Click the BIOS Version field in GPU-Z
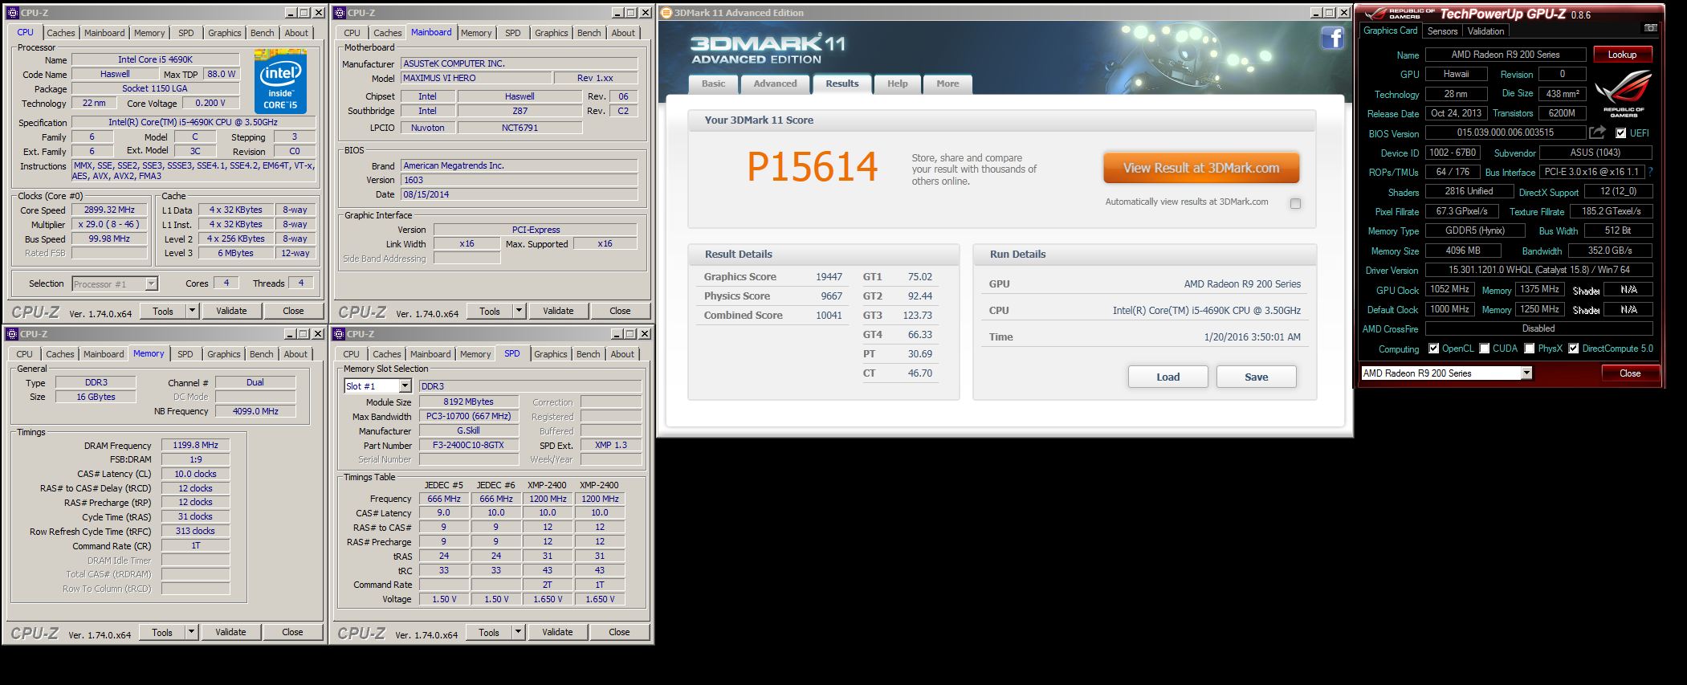 (x=1506, y=133)
